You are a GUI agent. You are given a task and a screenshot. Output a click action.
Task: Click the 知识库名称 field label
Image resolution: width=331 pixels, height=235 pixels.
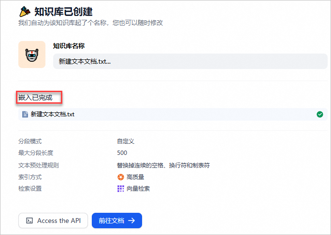point(69,46)
